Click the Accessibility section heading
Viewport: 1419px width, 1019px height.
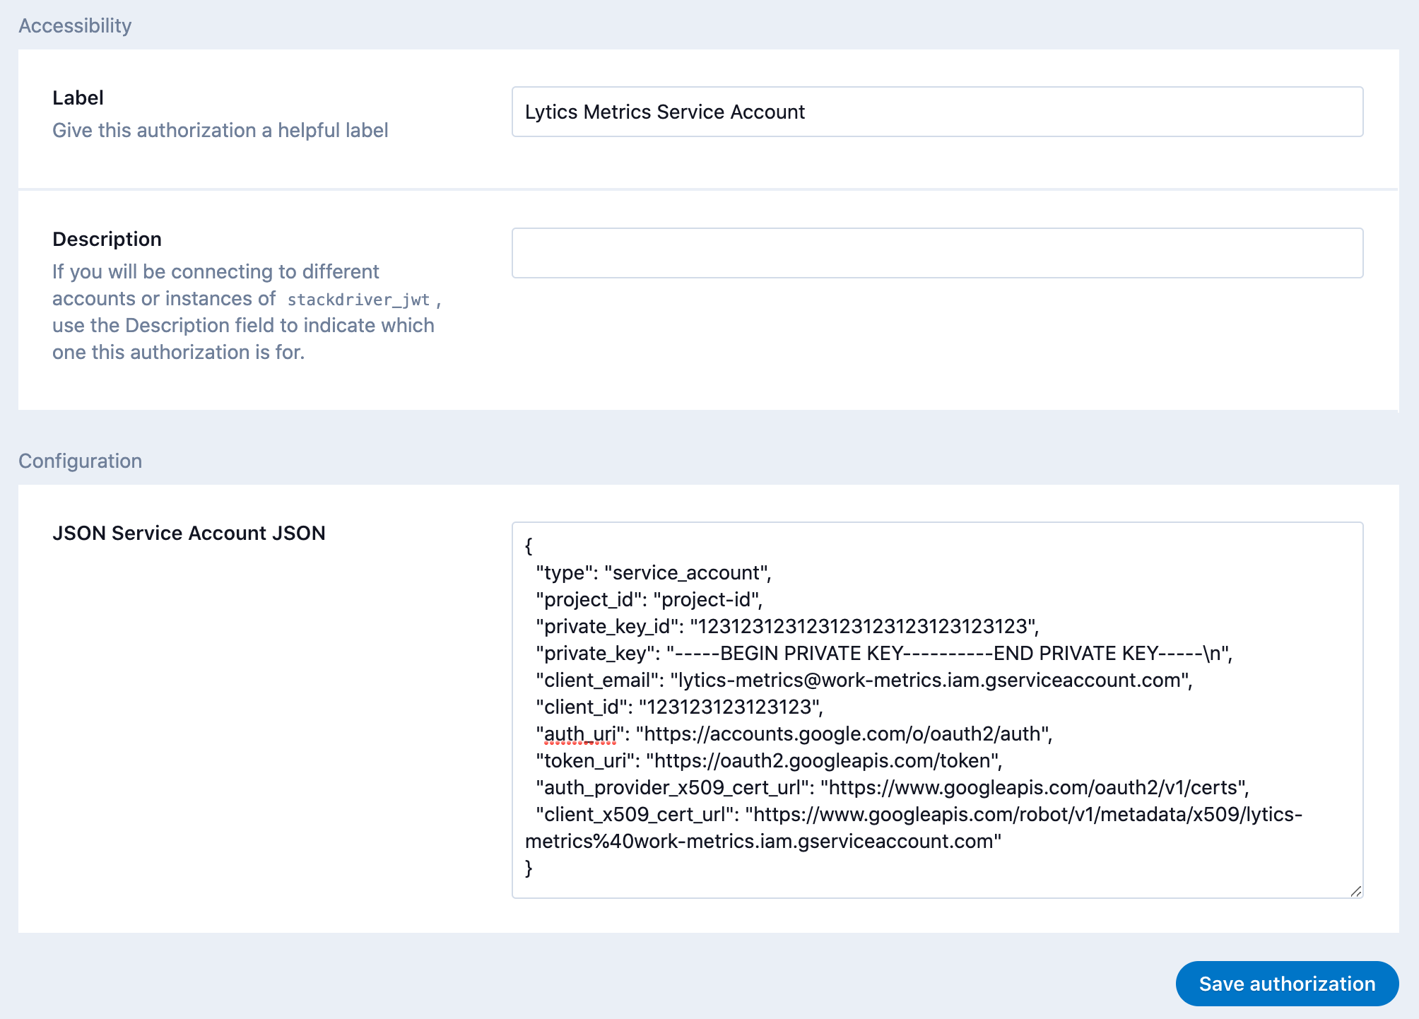click(75, 25)
